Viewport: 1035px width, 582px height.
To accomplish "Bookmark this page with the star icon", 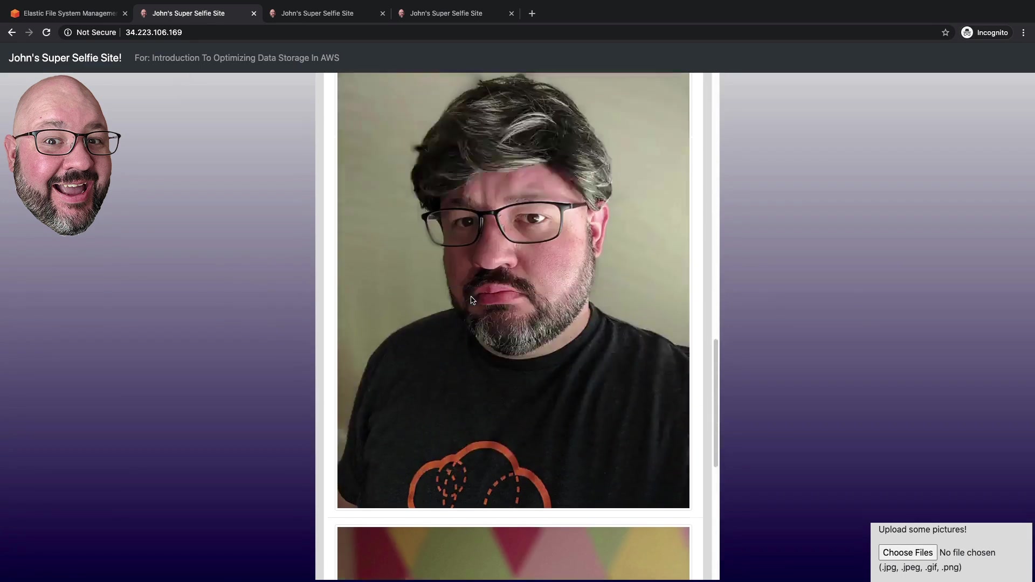I will point(945,32).
